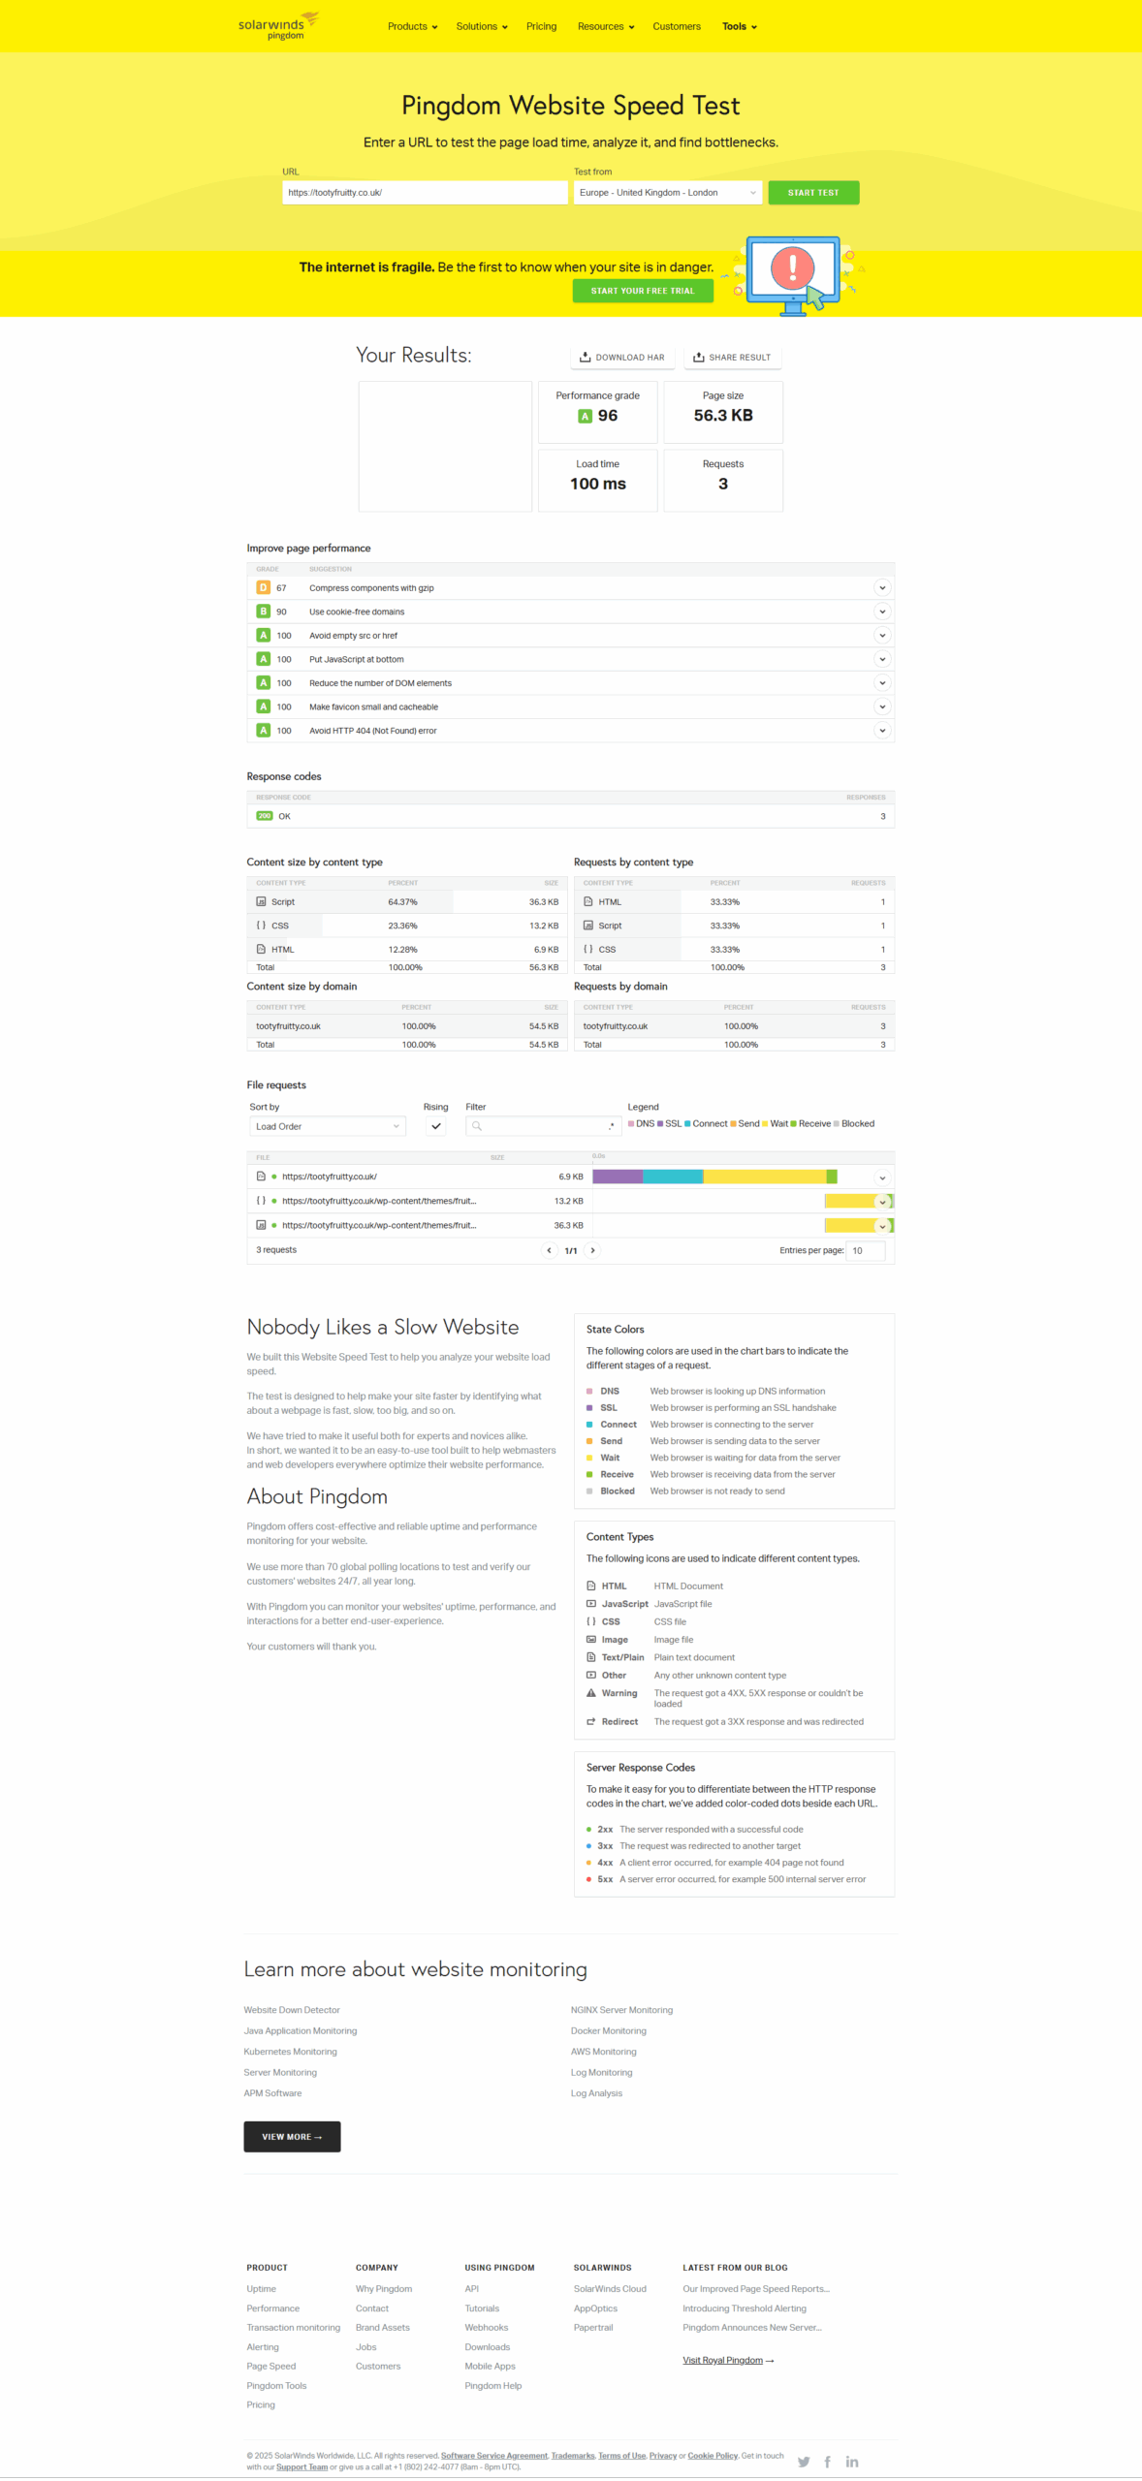Go to next page of file requests
Screen dimensions: 1142x2481
(593, 1250)
